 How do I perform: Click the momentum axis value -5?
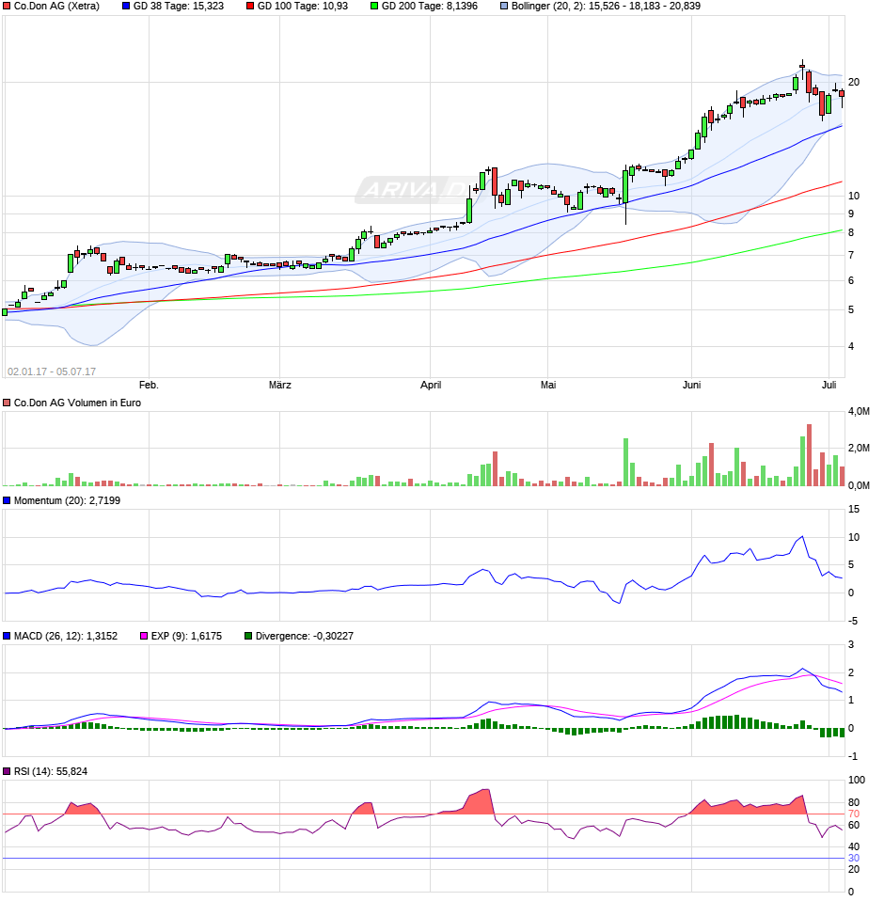(x=853, y=621)
